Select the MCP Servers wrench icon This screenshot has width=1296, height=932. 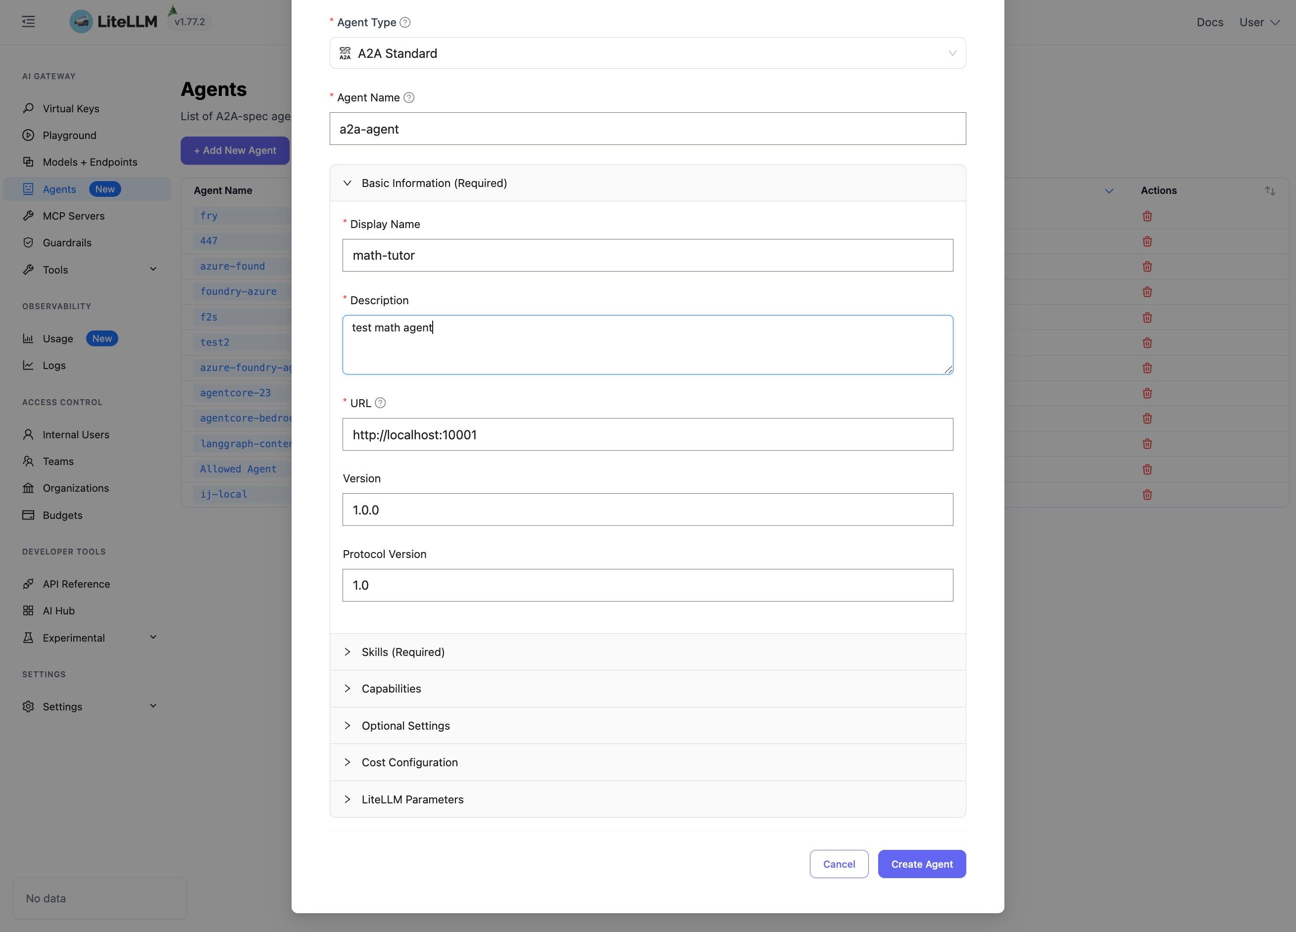point(28,216)
